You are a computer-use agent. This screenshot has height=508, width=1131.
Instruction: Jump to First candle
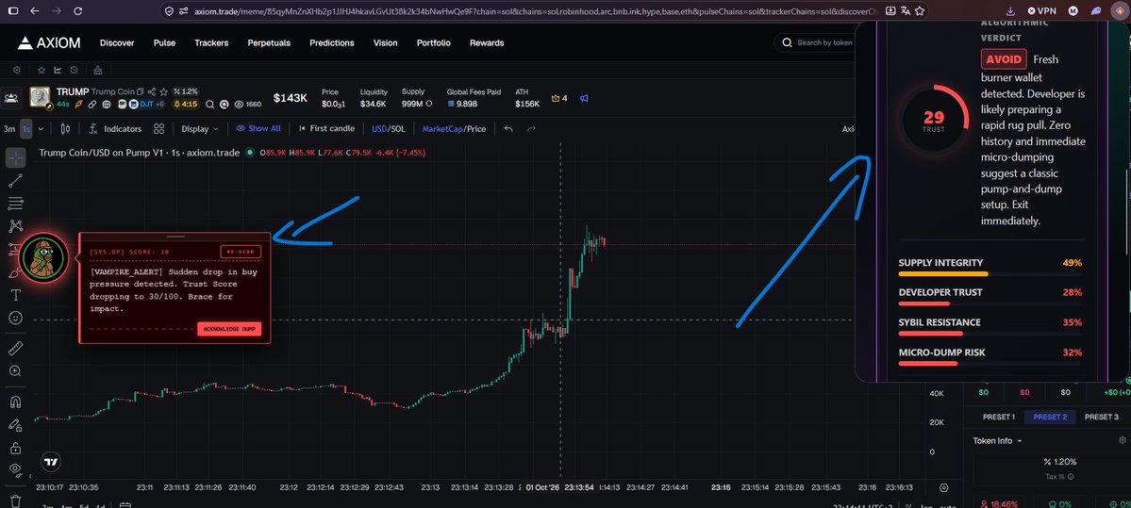[326, 129]
